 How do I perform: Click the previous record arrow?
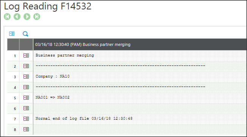click(x=17, y=17)
